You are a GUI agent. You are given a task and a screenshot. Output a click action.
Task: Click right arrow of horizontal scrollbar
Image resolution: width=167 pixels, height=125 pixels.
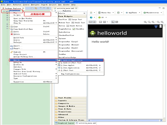tap(161, 121)
